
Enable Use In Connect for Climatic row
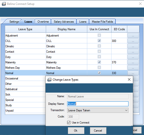[x=99, y=46]
